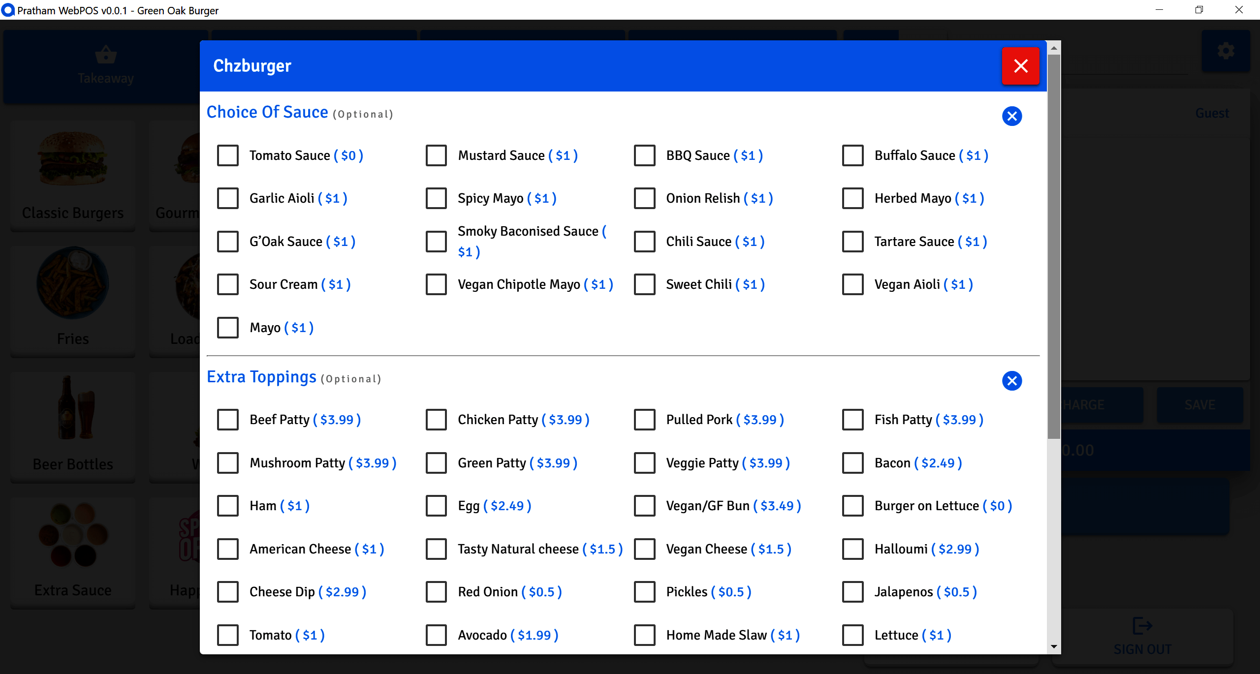Clear the Choice Of Sauce selections
The image size is (1260, 674).
1012,116
